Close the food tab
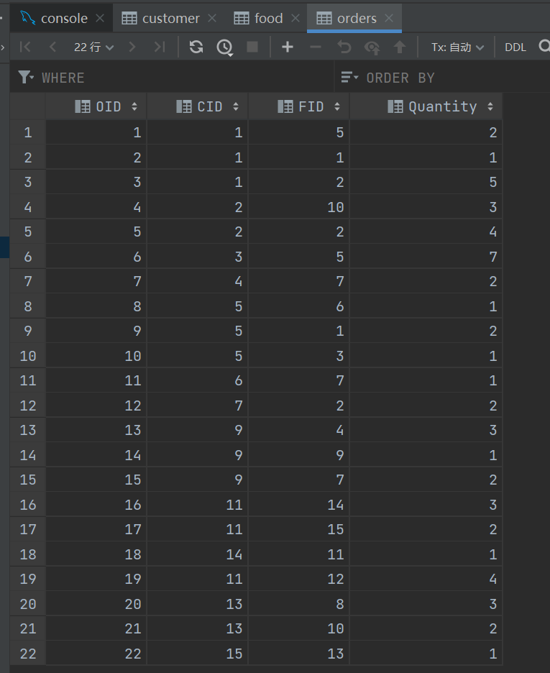The width and height of the screenshot is (550, 673). tap(295, 18)
